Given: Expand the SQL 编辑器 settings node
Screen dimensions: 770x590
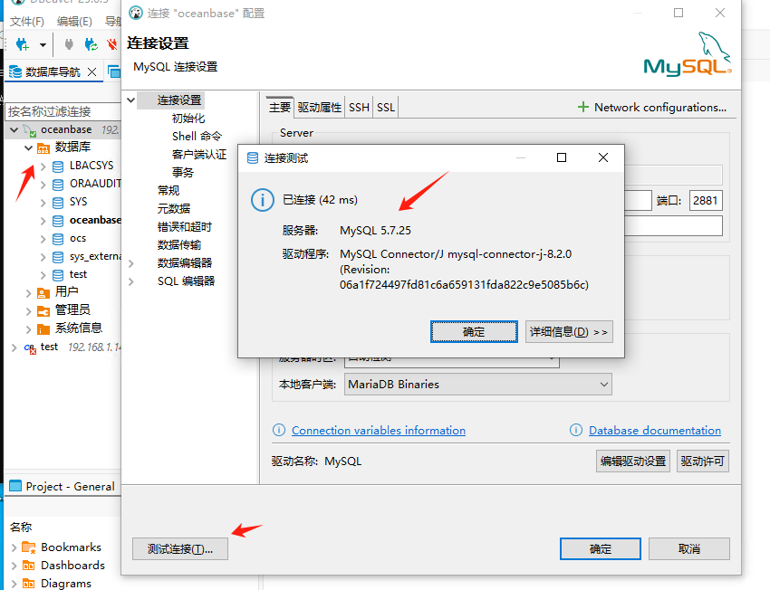Looking at the screenshot, I should [x=131, y=282].
